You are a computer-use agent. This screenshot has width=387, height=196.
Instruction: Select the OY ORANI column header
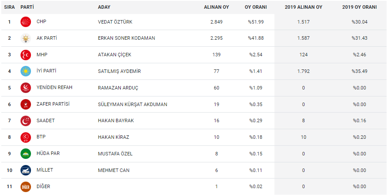click(x=256, y=7)
